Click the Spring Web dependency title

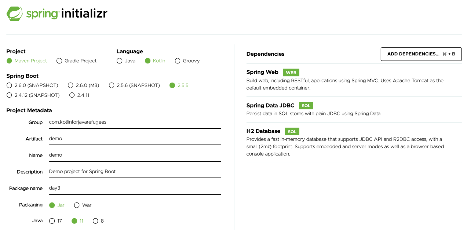(x=262, y=72)
